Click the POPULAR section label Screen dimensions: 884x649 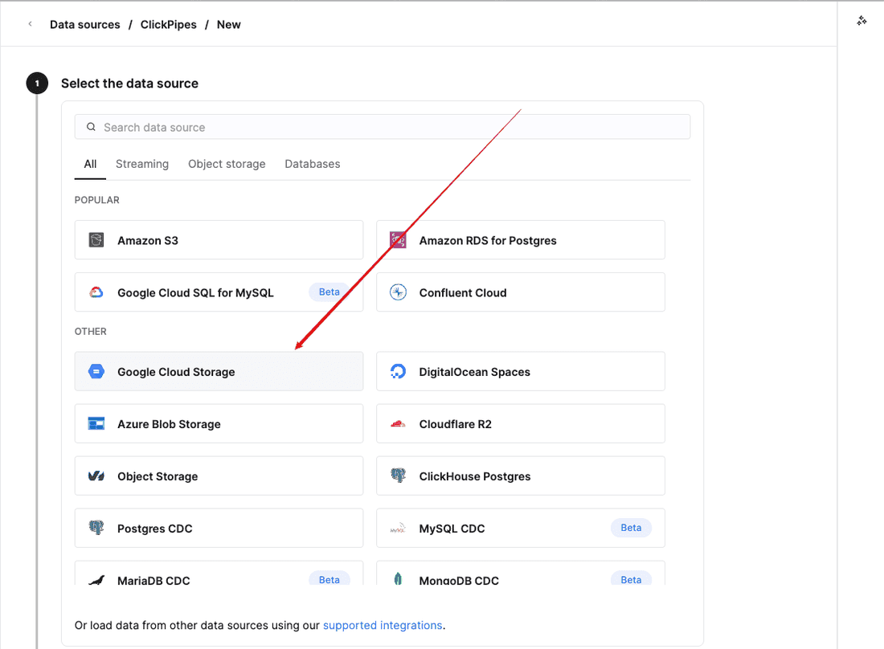pyautogui.click(x=97, y=200)
